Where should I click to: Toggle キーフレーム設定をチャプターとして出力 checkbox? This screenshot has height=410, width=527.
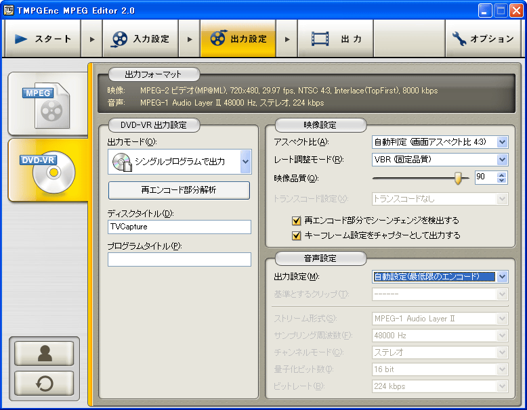click(x=296, y=235)
